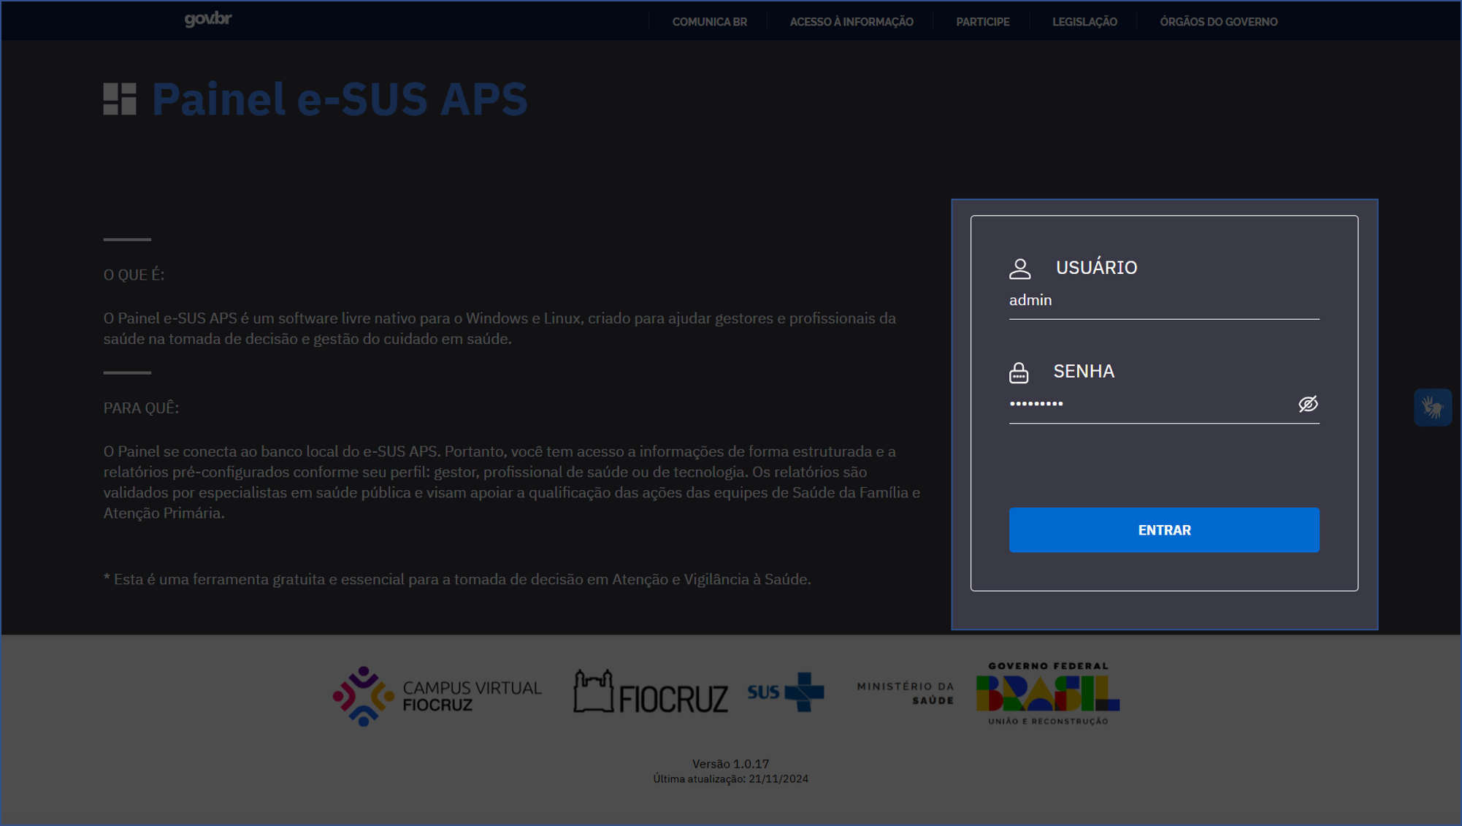This screenshot has height=826, width=1462.
Task: Select the admin username input field
Action: click(x=1165, y=301)
